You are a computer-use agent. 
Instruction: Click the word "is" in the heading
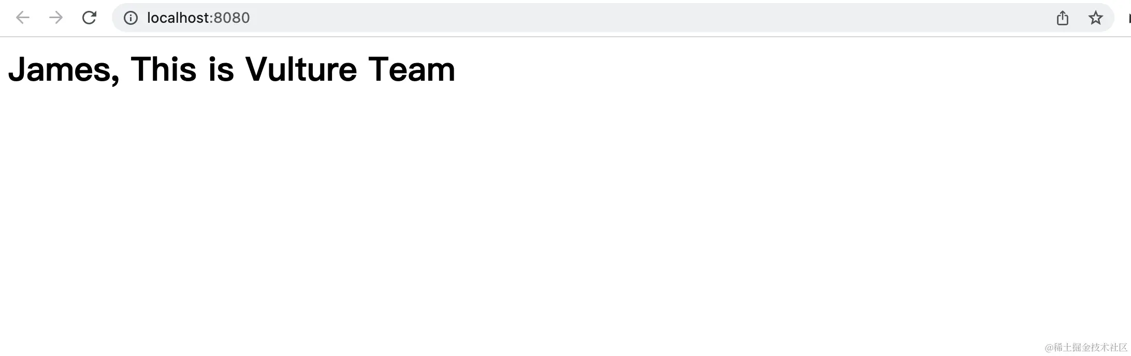coord(221,69)
